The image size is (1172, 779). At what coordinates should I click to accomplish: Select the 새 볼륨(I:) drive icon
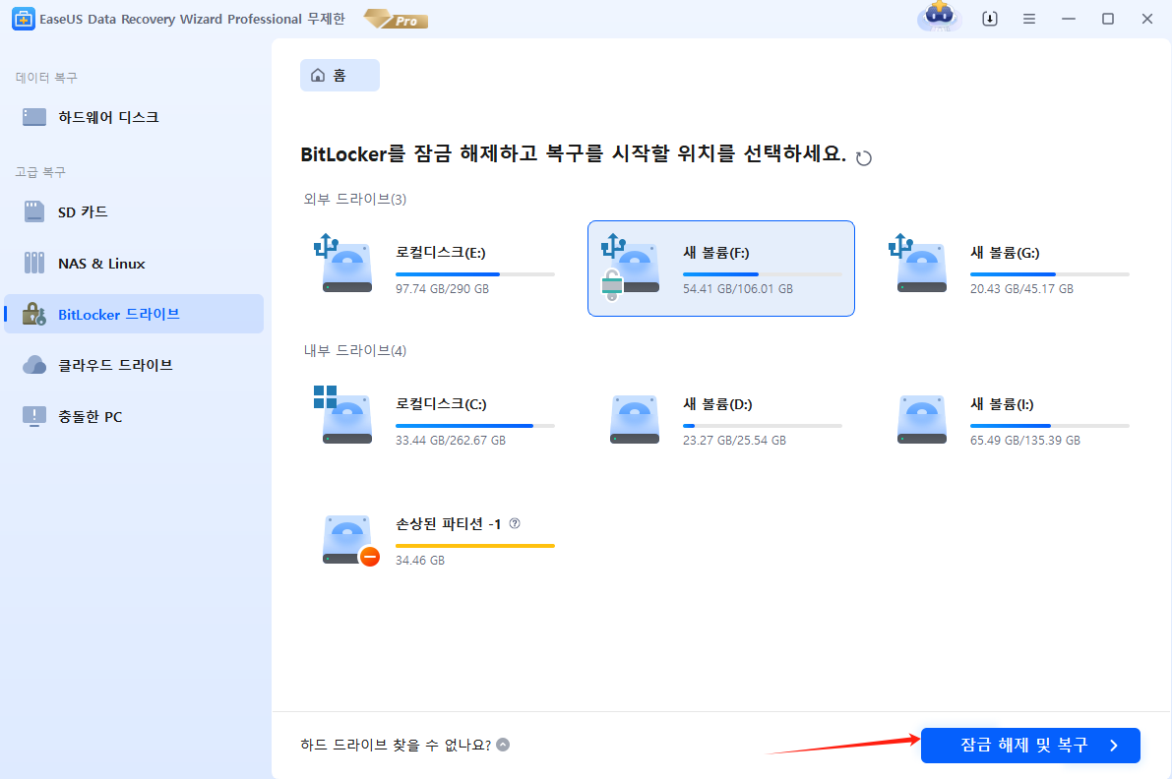tap(922, 419)
